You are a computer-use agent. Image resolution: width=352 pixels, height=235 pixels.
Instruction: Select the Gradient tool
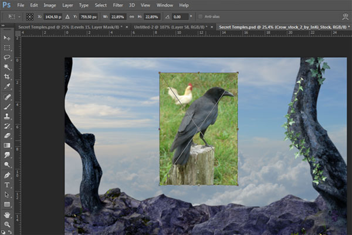(7, 145)
